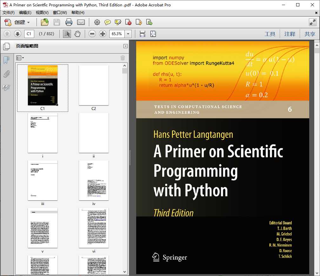
Task: Add a sticky note comment
Action: tap(108, 22)
